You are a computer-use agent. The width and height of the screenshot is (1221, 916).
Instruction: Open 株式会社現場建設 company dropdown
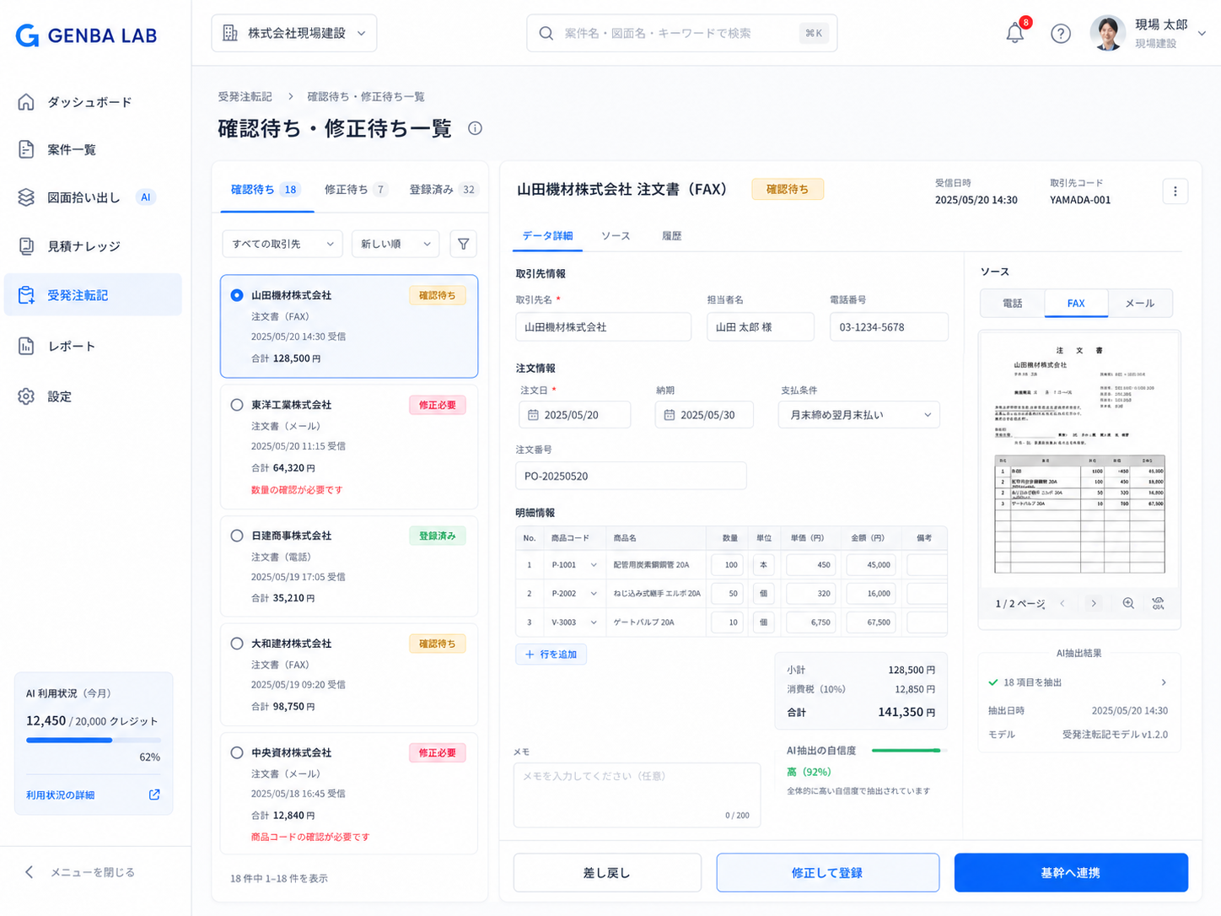(294, 33)
